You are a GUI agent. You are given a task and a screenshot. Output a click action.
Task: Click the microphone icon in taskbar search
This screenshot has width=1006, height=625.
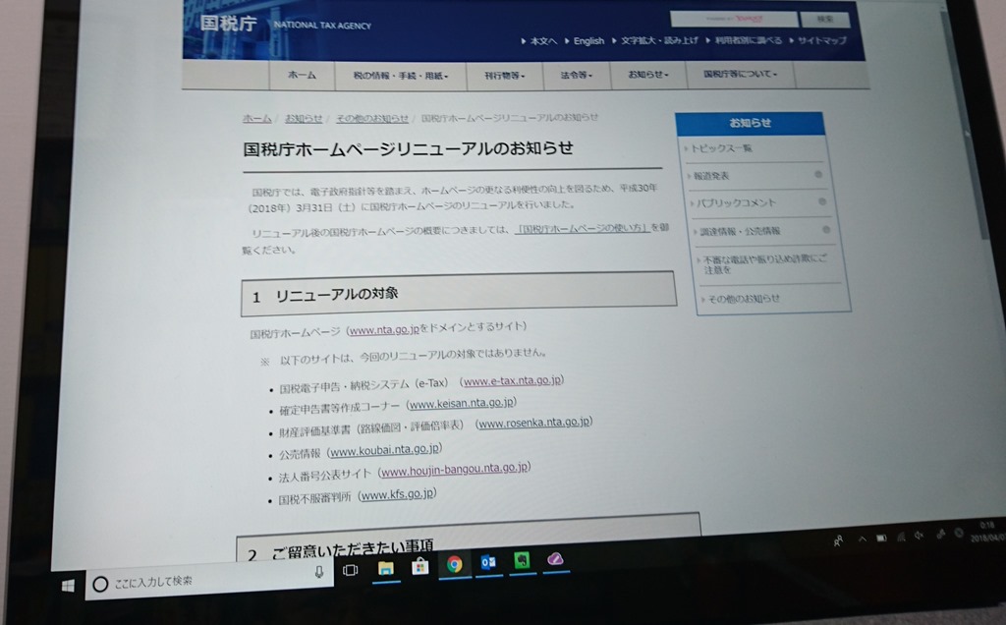tap(319, 572)
